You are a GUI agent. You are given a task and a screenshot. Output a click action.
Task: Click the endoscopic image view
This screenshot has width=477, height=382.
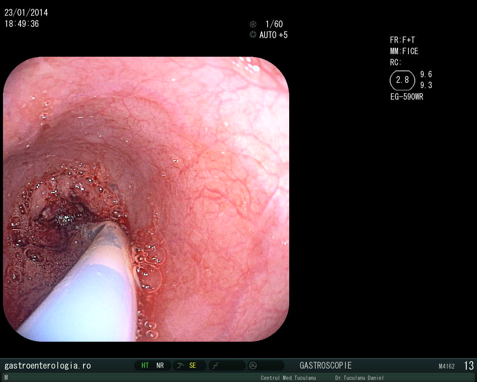pos(146,199)
